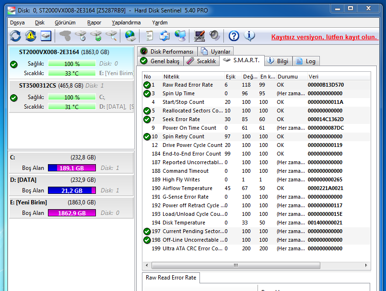
Task: Click the refresh disk information toolbar icon
Action: [x=15, y=36]
